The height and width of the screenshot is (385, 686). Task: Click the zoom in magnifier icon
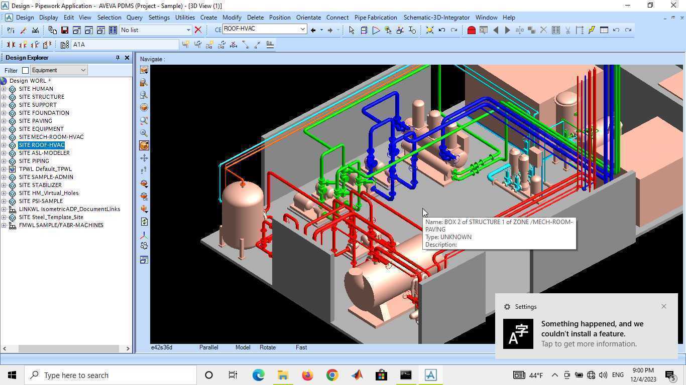click(x=144, y=133)
